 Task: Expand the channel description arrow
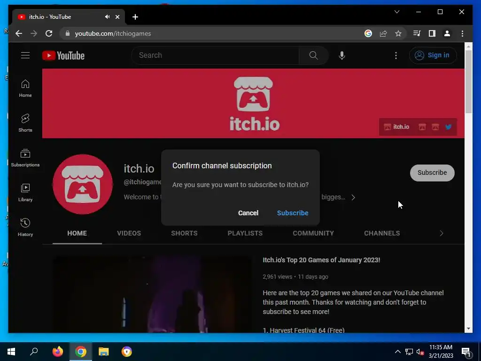353,197
